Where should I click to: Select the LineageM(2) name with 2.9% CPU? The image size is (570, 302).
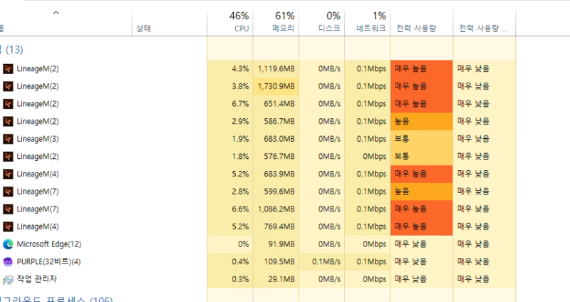pos(38,121)
